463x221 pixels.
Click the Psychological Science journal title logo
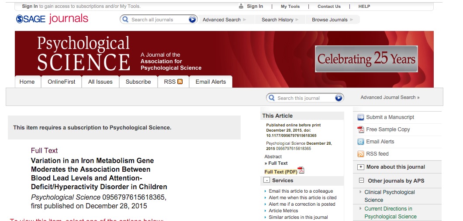pyautogui.click(x=83, y=53)
